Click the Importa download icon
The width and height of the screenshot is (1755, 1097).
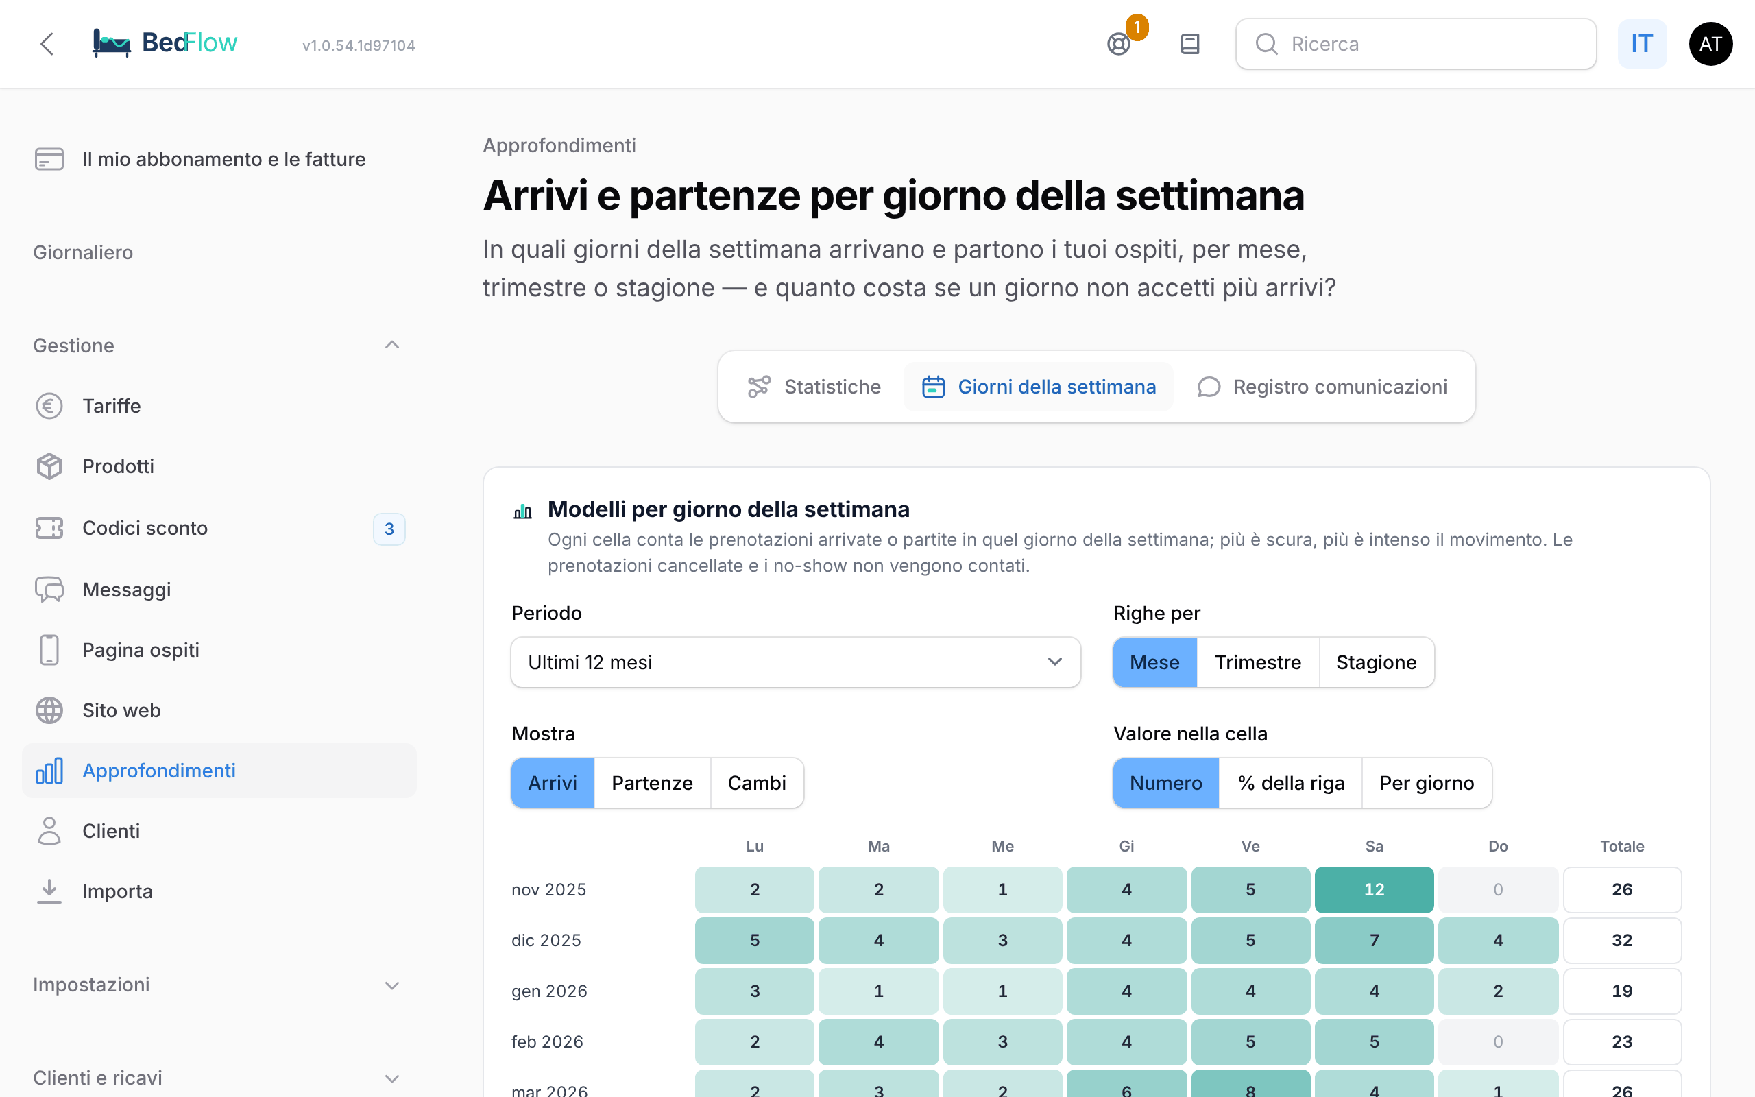pyautogui.click(x=49, y=891)
